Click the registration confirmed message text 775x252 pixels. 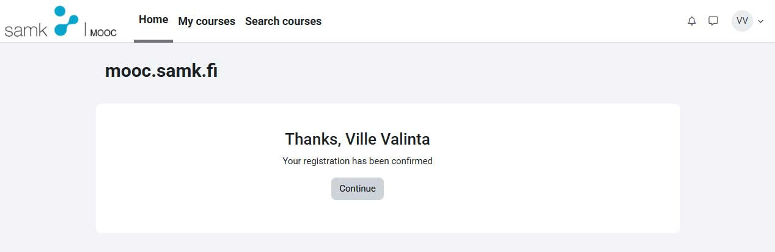pyautogui.click(x=358, y=161)
